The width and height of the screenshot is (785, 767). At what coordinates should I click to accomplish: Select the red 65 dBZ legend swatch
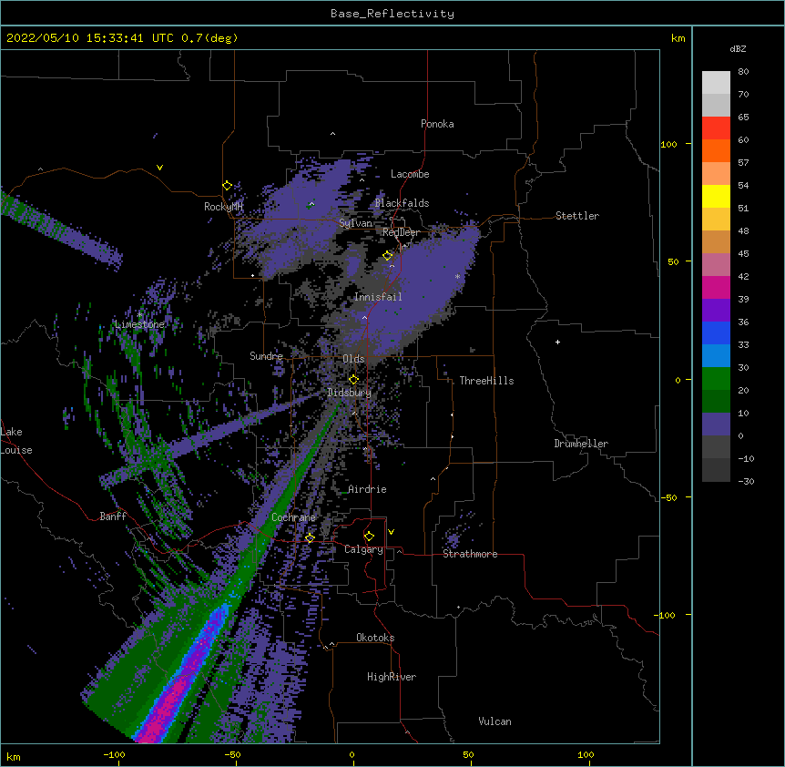click(x=716, y=128)
